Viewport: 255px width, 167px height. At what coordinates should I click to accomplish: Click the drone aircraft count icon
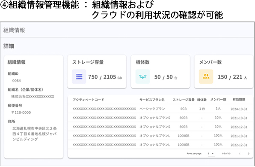point(142,76)
